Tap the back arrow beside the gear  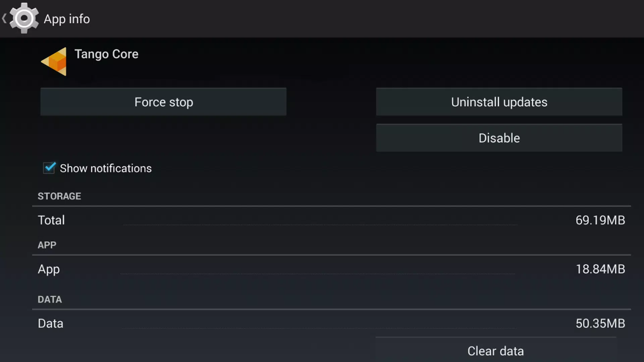(4, 18)
